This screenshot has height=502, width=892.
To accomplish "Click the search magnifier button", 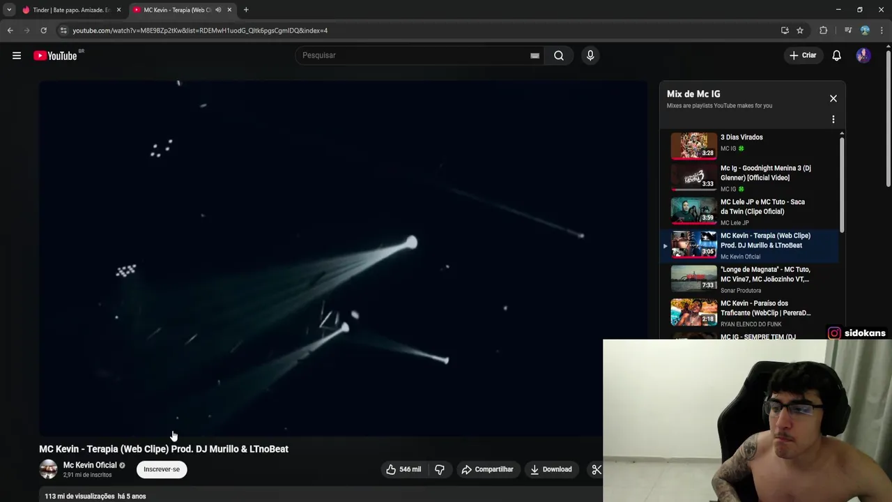I will point(559,56).
